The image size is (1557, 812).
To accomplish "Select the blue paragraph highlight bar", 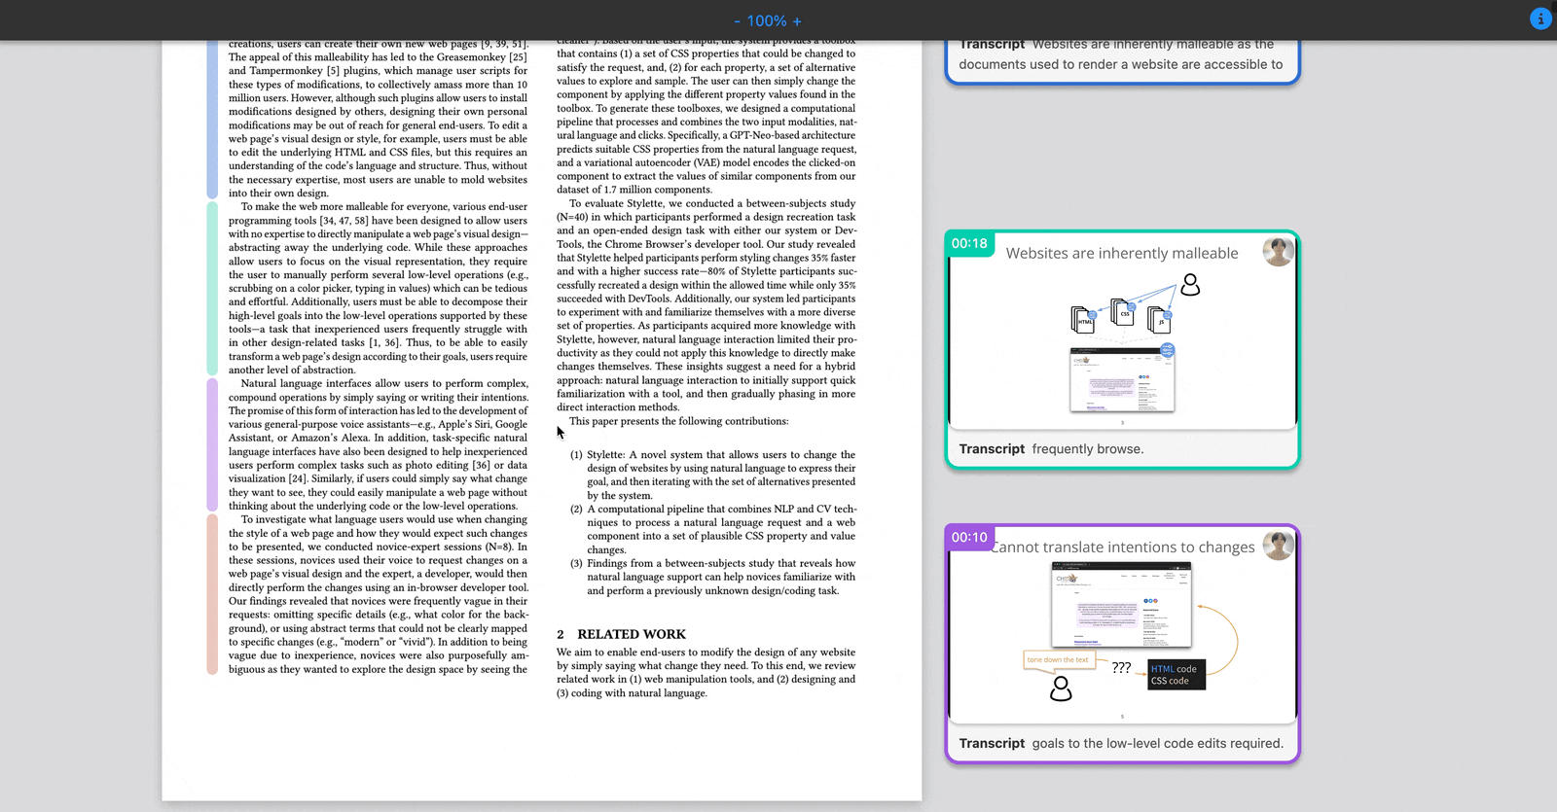I will pyautogui.click(x=212, y=119).
